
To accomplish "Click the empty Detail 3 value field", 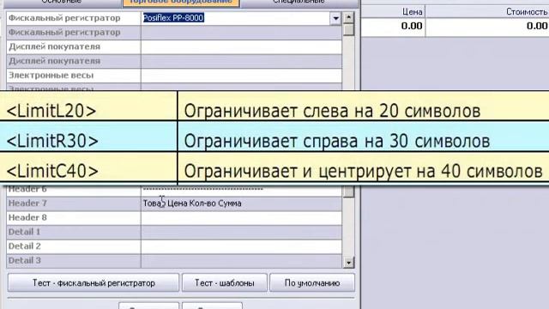I will (x=241, y=261).
